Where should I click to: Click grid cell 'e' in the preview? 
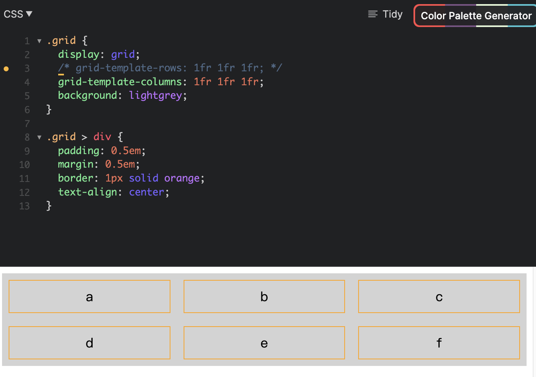click(264, 343)
